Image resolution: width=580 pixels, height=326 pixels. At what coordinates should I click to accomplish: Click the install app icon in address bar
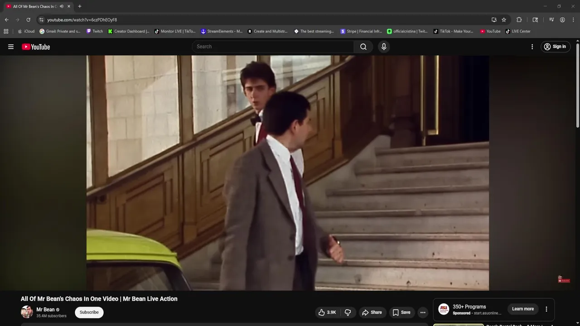click(x=494, y=20)
